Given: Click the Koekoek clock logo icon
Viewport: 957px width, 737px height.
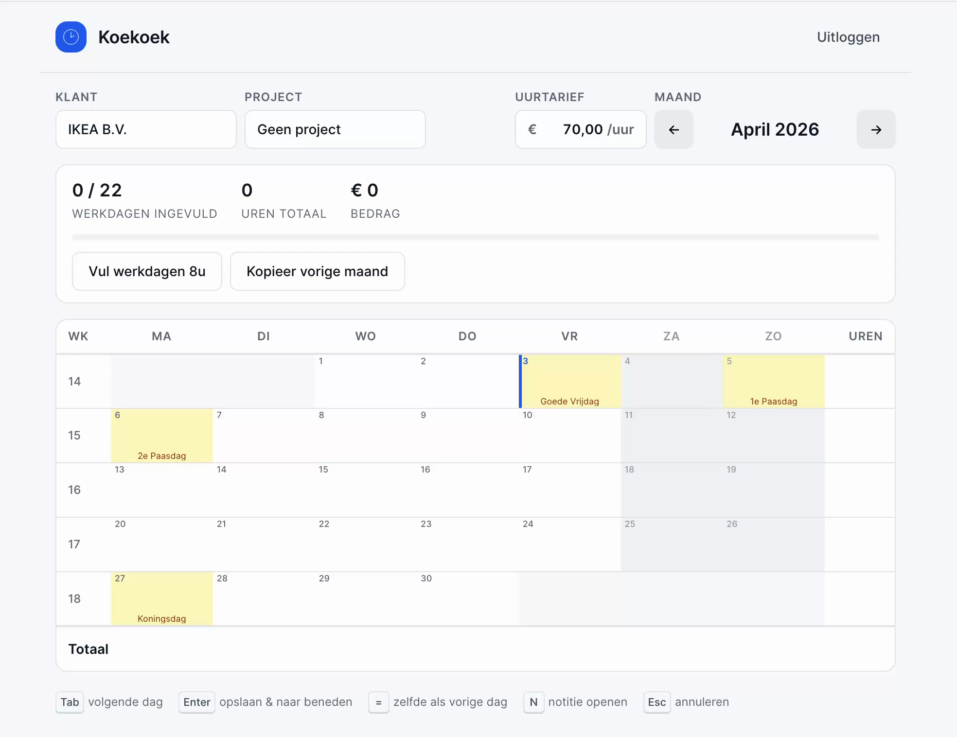Looking at the screenshot, I should pos(71,36).
